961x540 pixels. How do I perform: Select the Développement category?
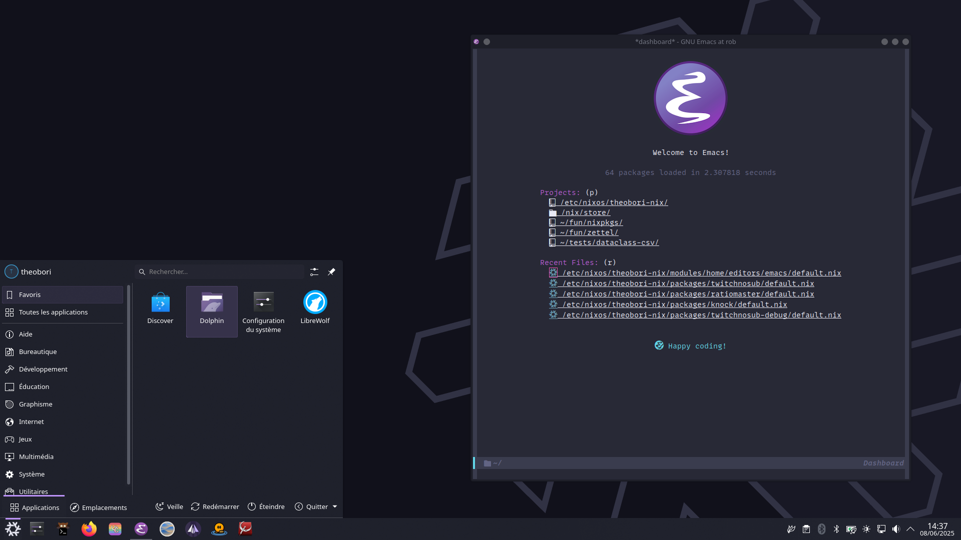(x=43, y=369)
